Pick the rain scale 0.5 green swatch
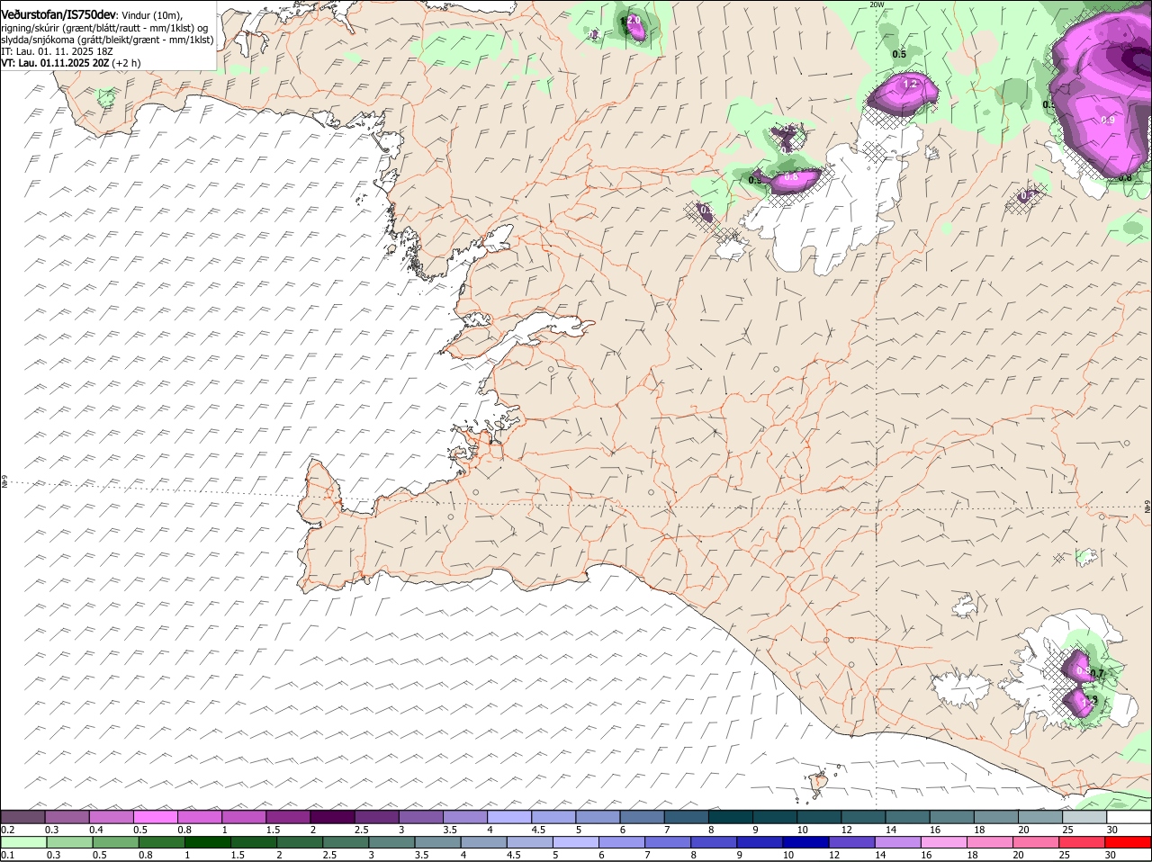This screenshot has width=1152, height=862. pyautogui.click(x=115, y=842)
